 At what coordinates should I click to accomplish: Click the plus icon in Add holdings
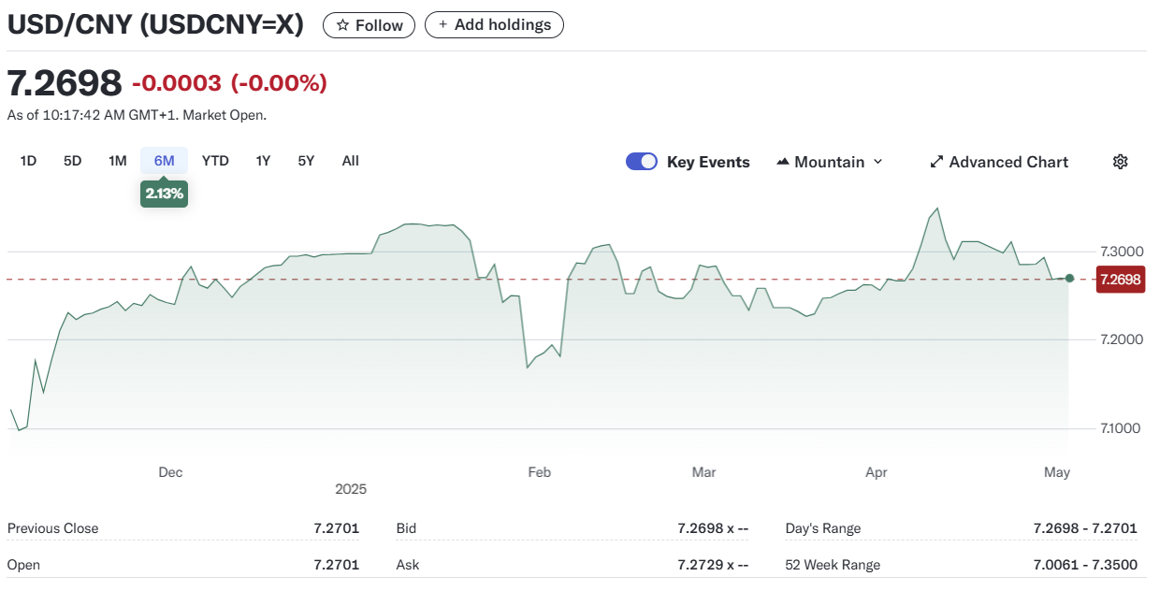[x=442, y=25]
